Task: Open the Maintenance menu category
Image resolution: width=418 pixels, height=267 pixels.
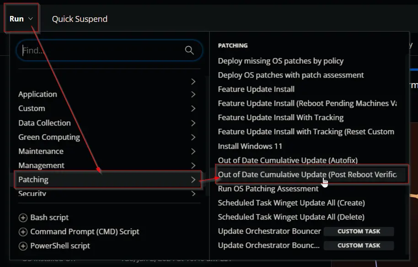Action: pyautogui.click(x=107, y=151)
